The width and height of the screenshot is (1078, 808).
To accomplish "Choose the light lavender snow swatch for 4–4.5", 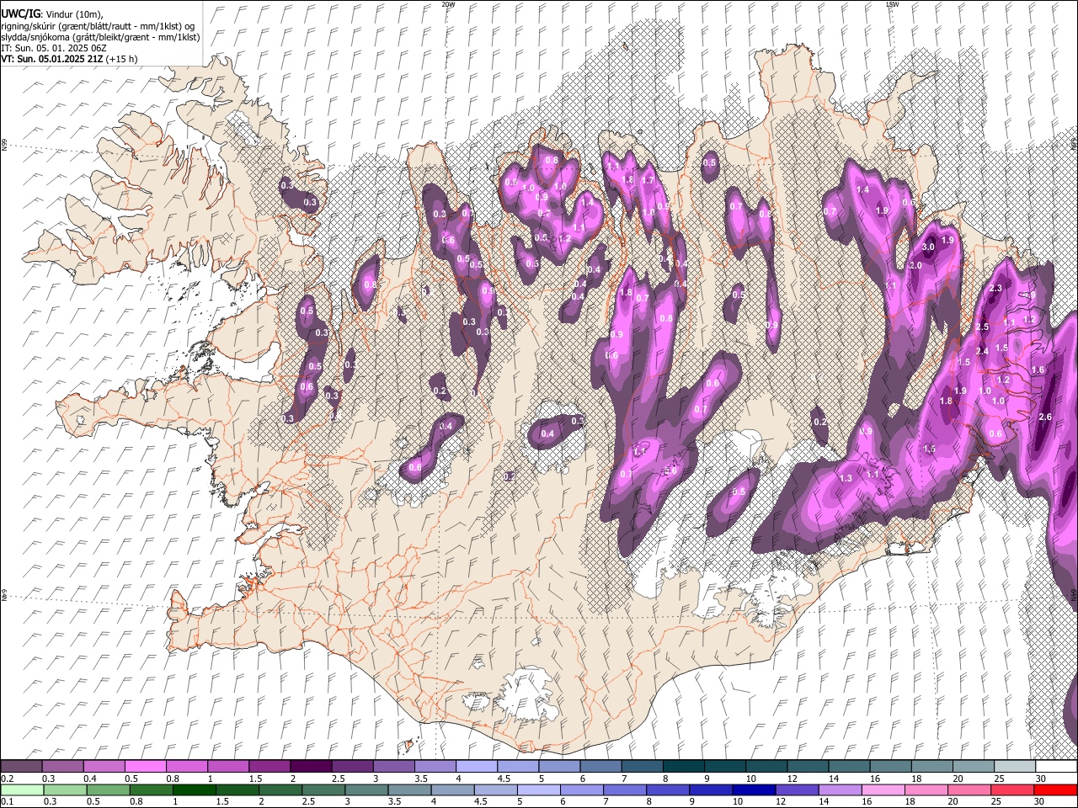I will (x=476, y=767).
